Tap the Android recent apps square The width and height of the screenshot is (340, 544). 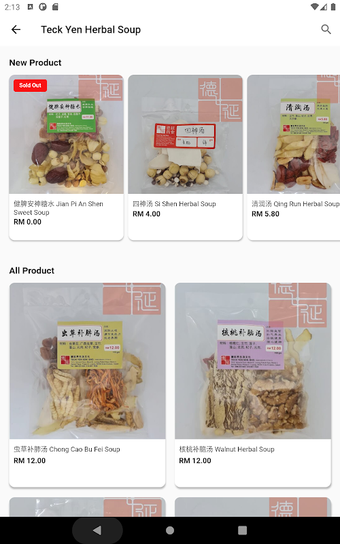tap(242, 530)
